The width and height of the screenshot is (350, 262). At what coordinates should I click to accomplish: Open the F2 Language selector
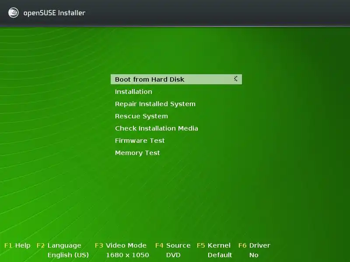click(59, 245)
